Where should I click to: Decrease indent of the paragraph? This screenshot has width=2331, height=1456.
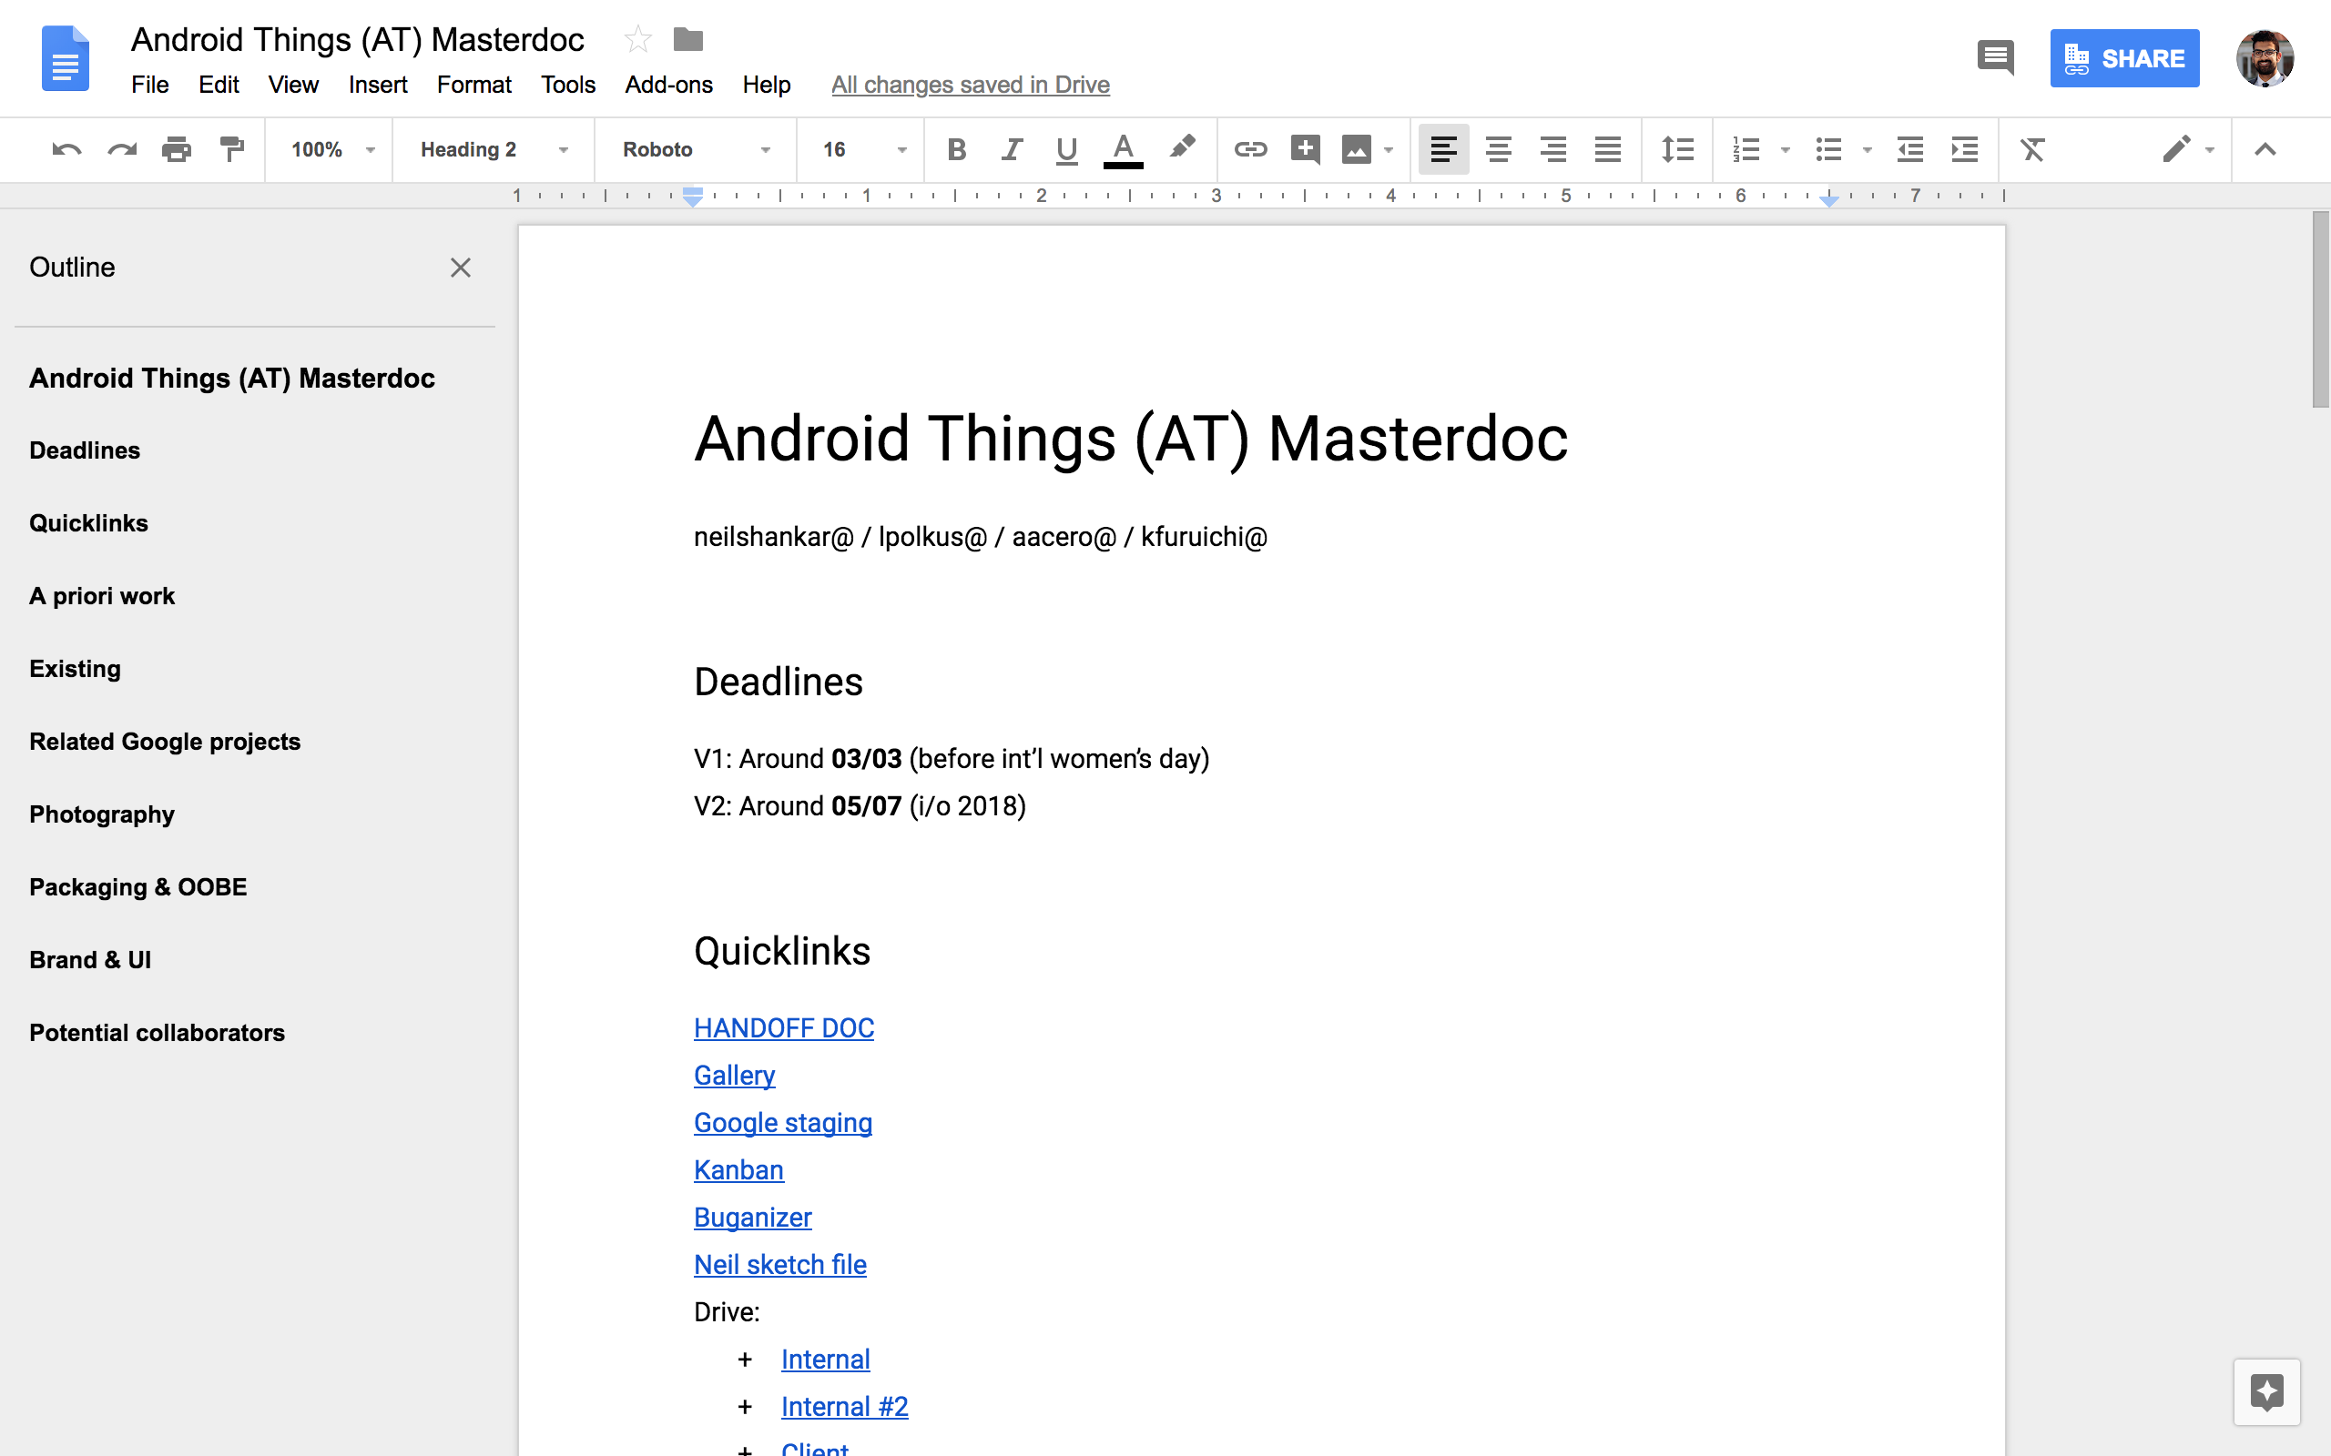click(x=1909, y=149)
